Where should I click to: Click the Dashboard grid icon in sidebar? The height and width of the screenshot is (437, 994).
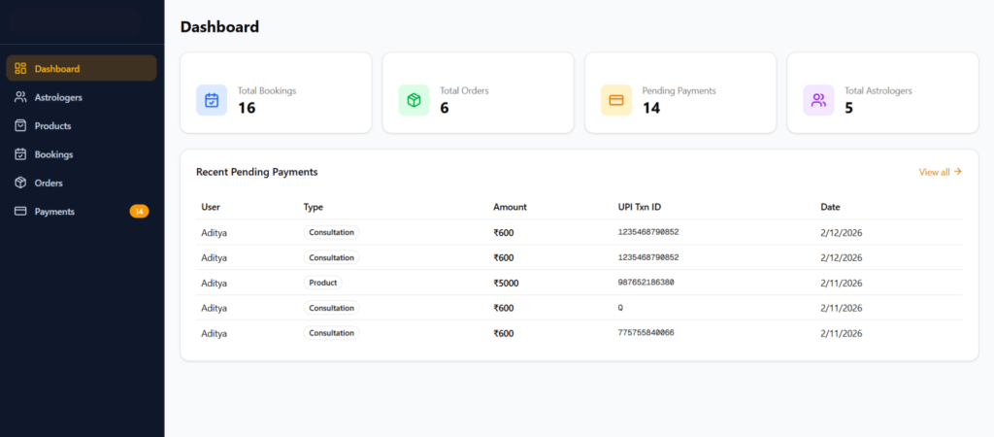(20, 69)
